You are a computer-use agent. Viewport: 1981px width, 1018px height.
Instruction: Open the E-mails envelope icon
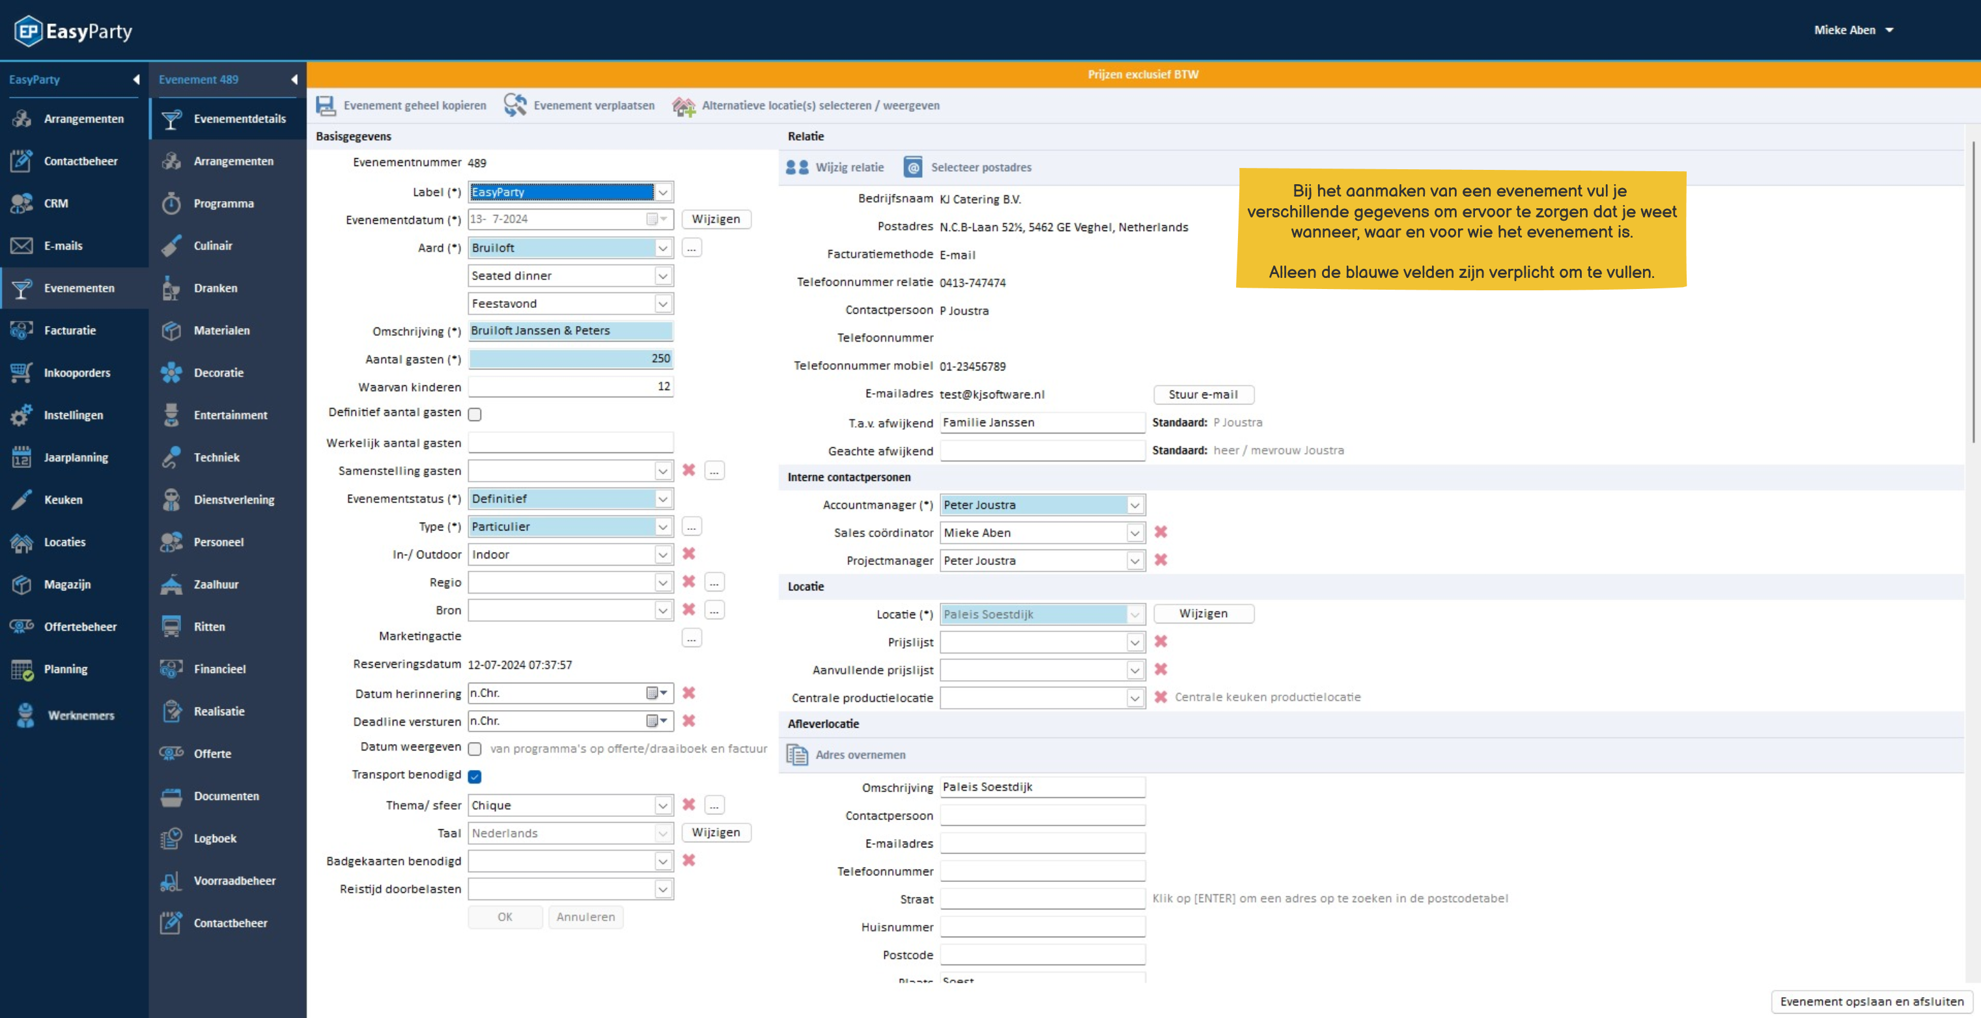(x=21, y=245)
